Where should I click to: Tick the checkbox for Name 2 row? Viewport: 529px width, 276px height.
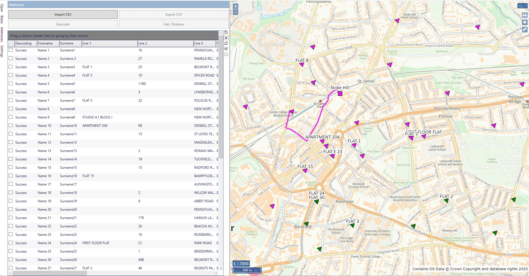(11, 58)
